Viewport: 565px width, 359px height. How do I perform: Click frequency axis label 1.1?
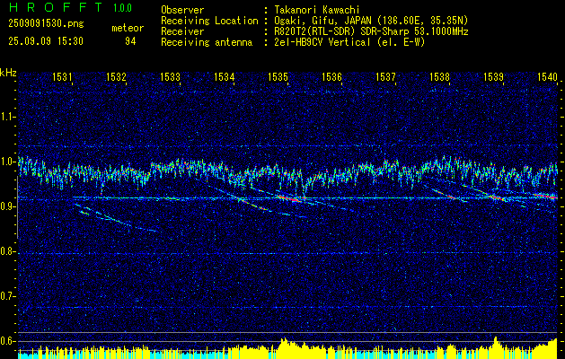tap(7, 117)
